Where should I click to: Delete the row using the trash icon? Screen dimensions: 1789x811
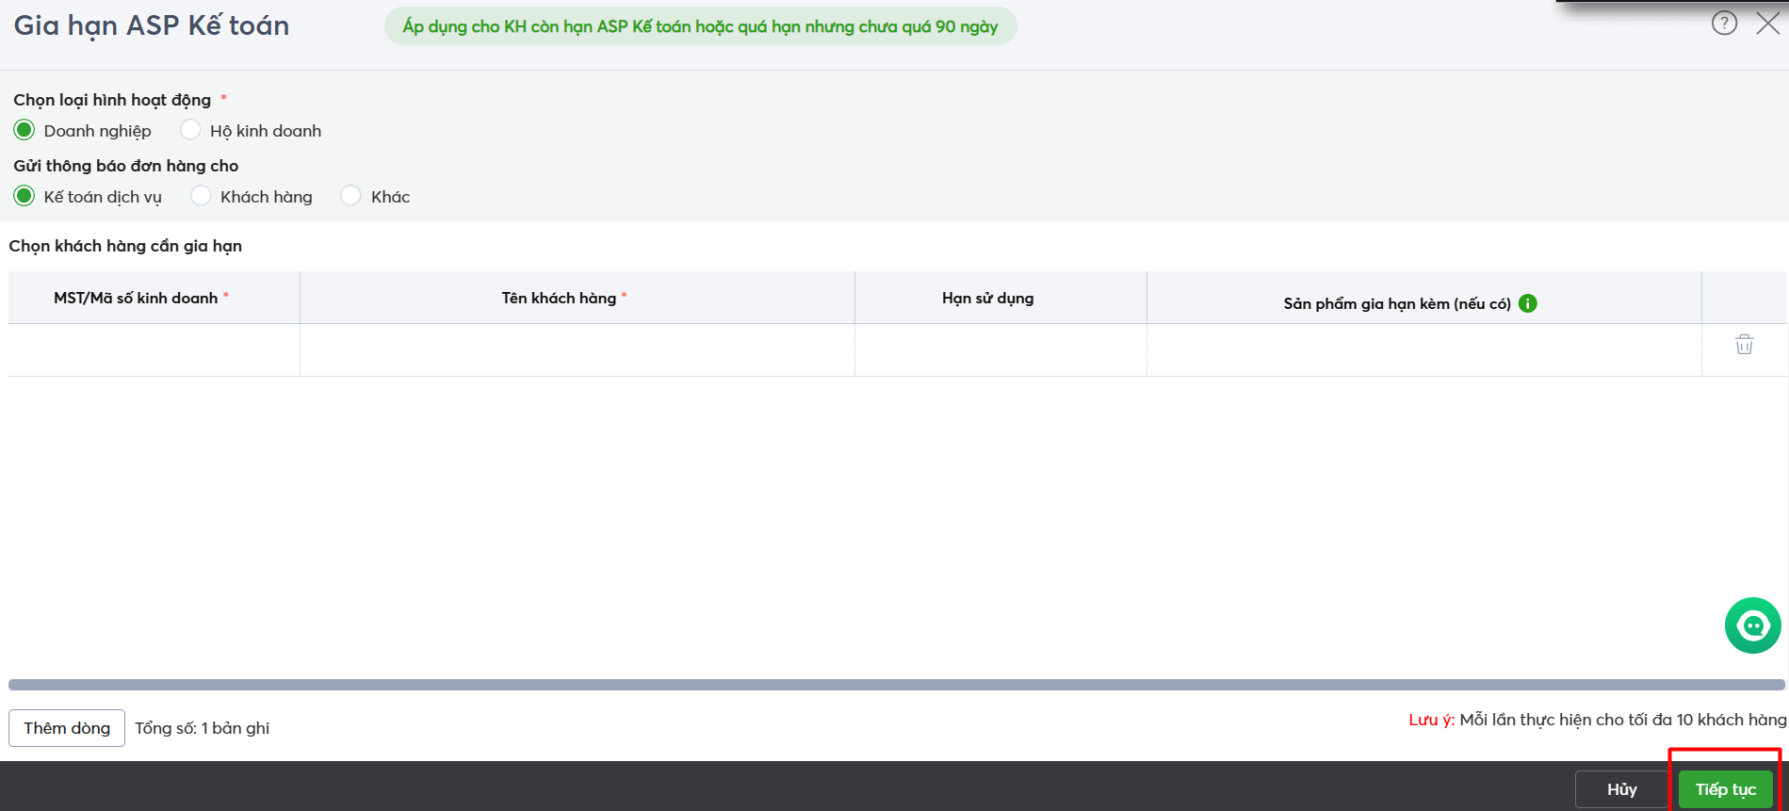[x=1744, y=345]
